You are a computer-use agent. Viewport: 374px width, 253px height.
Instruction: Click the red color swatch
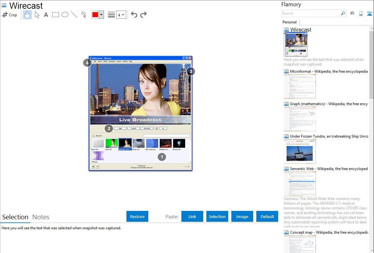[x=95, y=15]
